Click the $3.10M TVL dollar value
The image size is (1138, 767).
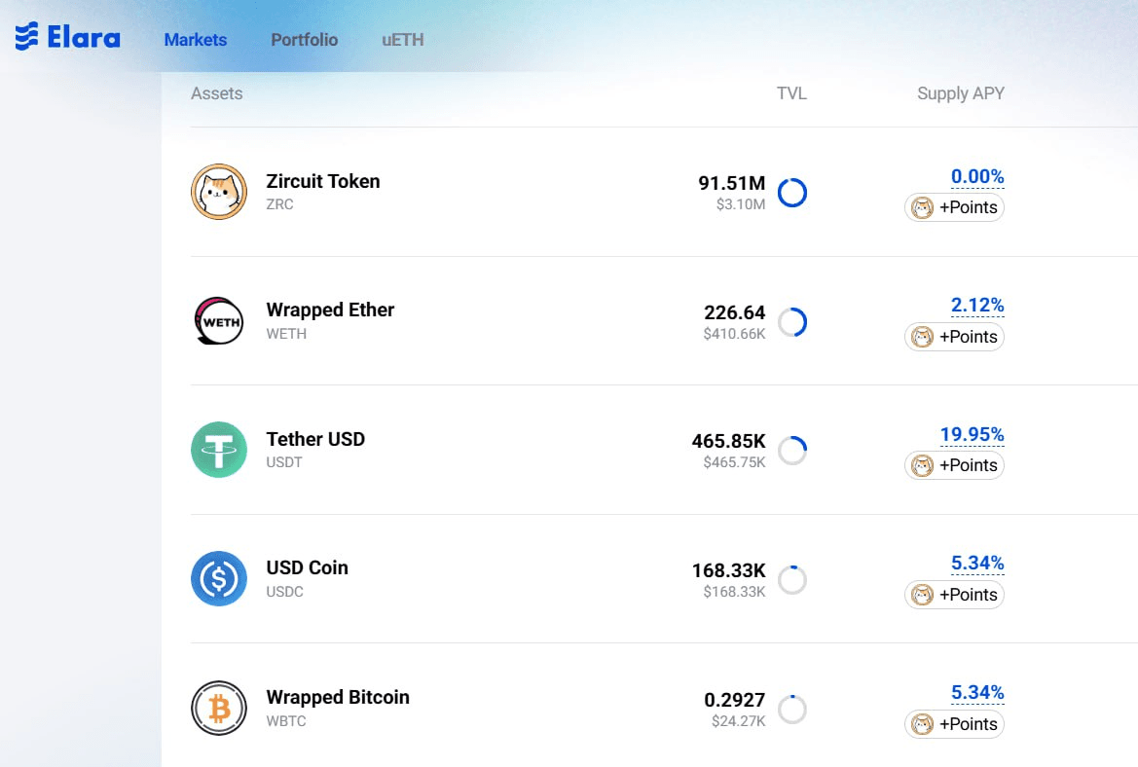click(740, 204)
